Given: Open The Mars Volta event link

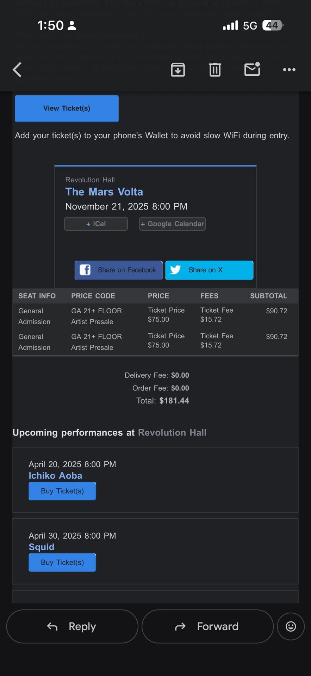Looking at the screenshot, I should click(x=104, y=192).
